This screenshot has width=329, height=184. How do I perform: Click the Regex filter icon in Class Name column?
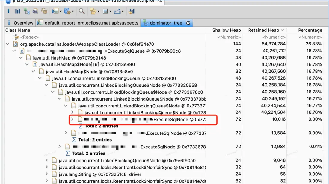pyautogui.click(x=16, y=37)
